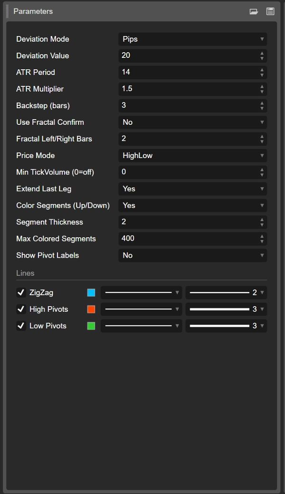Expand the Price Mode dropdown
The width and height of the screenshot is (285, 494).
pyautogui.click(x=192, y=155)
